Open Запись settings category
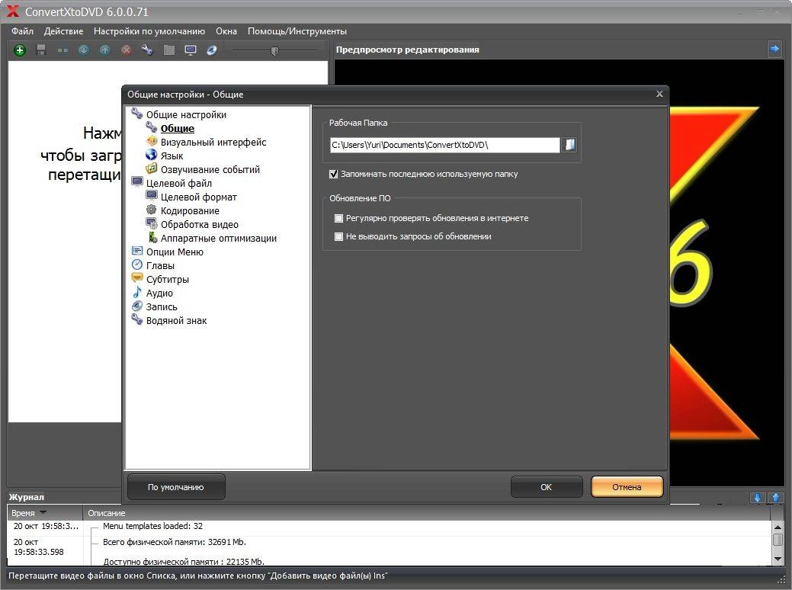This screenshot has width=792, height=590. tap(162, 306)
